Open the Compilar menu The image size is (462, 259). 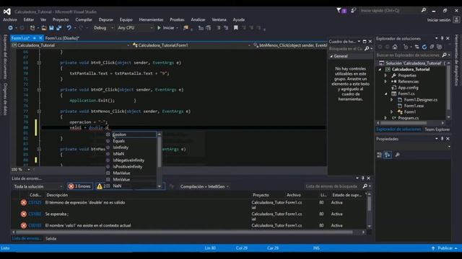(84, 19)
